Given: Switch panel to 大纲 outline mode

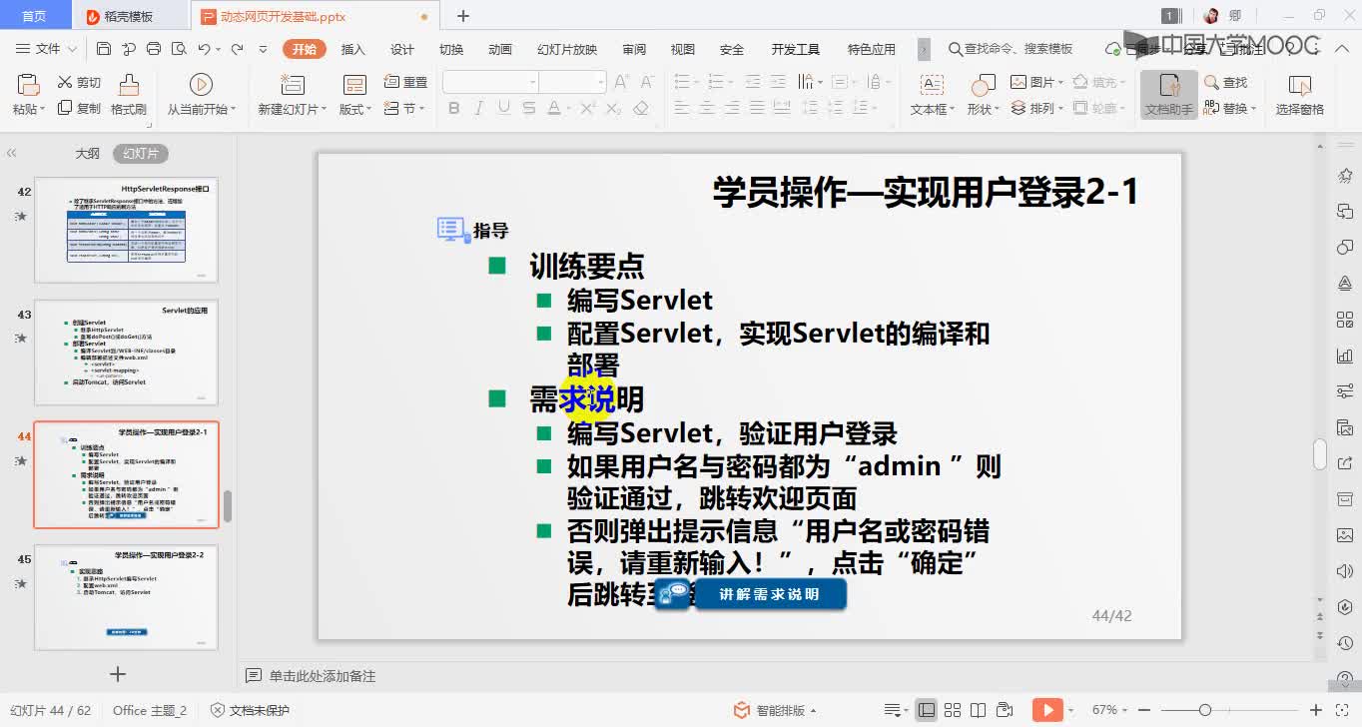Looking at the screenshot, I should click(87, 154).
